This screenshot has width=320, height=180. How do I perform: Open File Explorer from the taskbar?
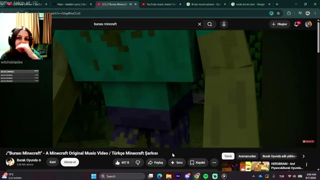(169, 176)
